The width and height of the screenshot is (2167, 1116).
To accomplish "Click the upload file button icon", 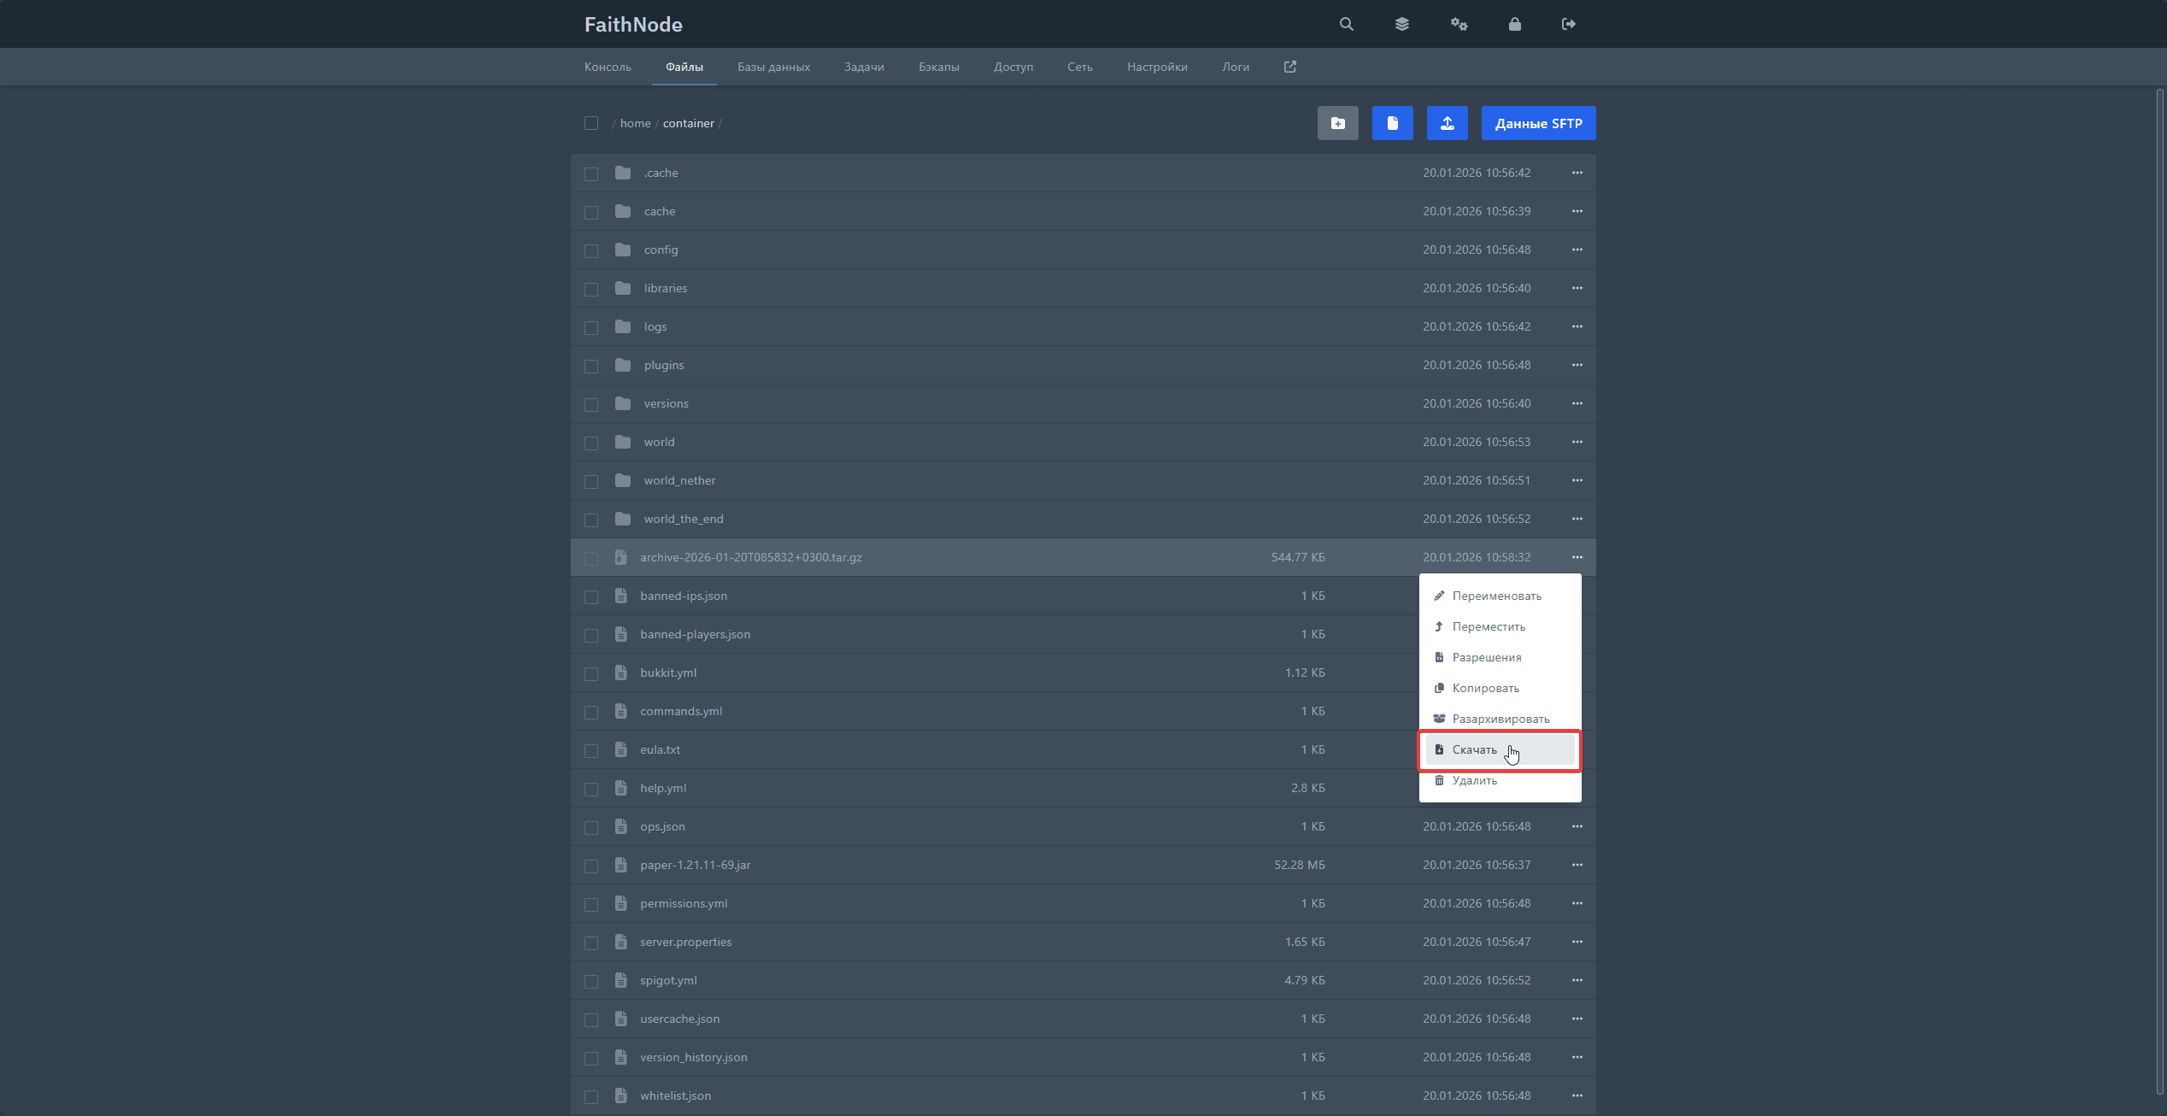I will 1447,123.
